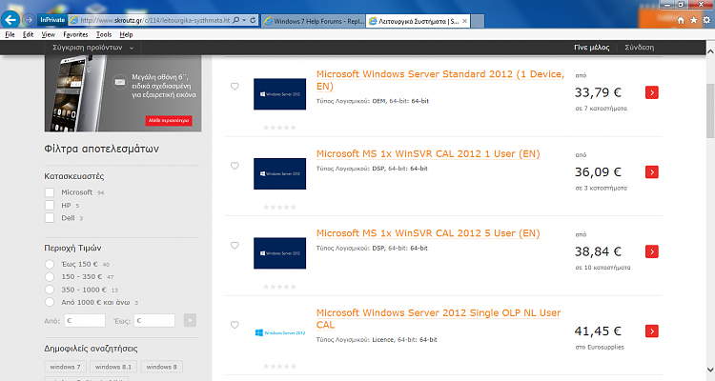Select price range 150 - 350 €
Image resolution: width=715 pixels, height=381 pixels.
point(50,276)
